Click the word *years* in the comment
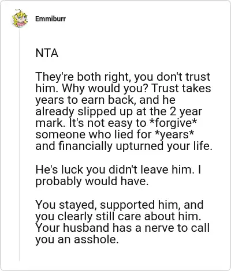The width and height of the screenshot is (231, 271). pyautogui.click(x=174, y=134)
